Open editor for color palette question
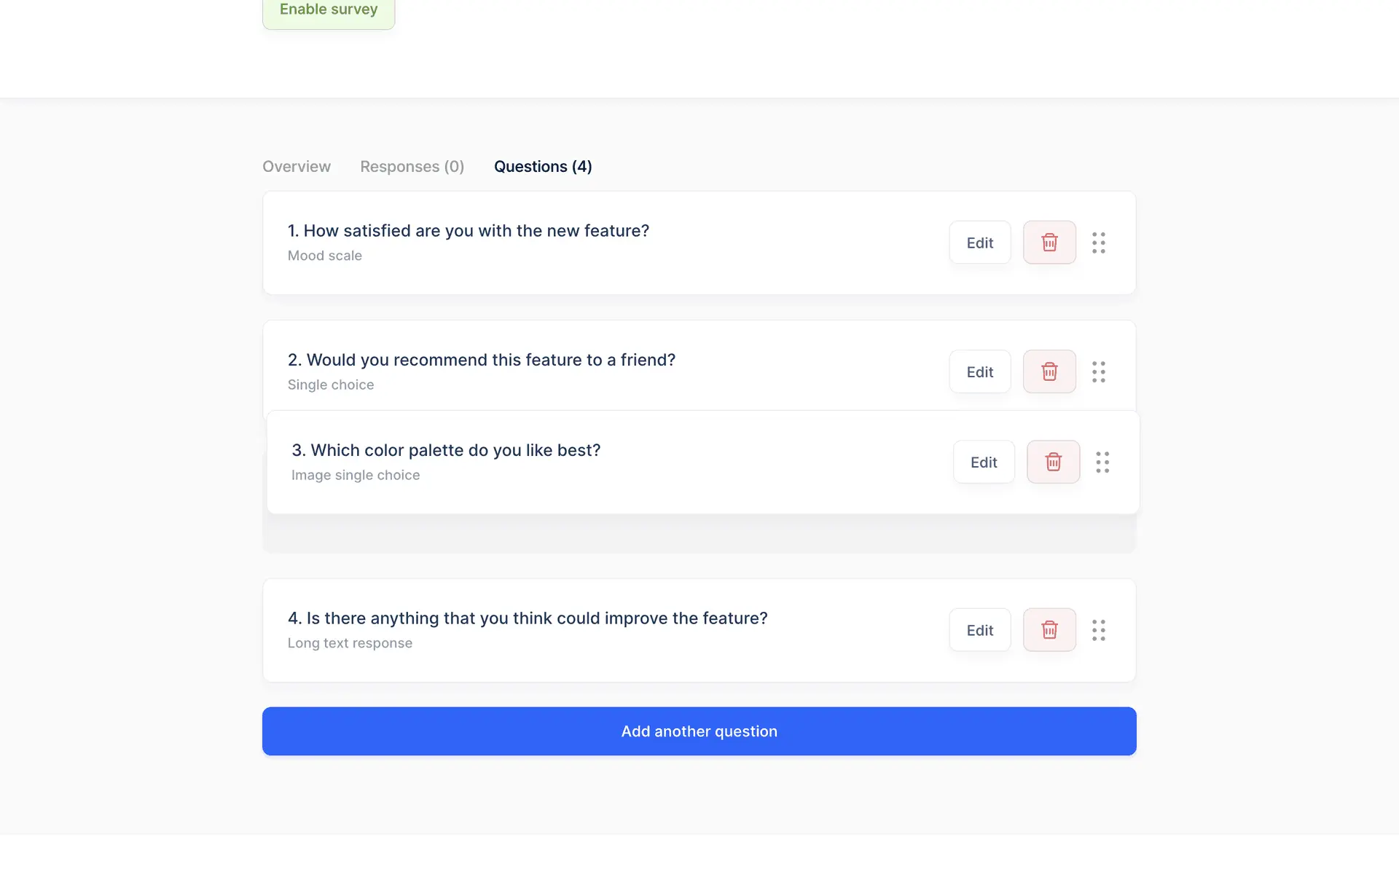Viewport: 1399px width, 874px height. coord(984,462)
